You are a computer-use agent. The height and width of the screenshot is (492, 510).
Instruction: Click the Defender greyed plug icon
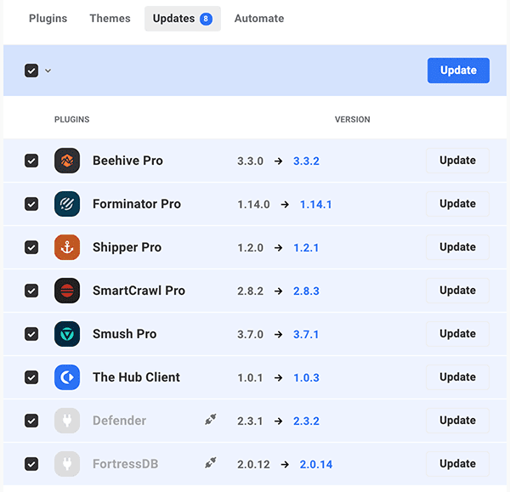click(x=67, y=421)
